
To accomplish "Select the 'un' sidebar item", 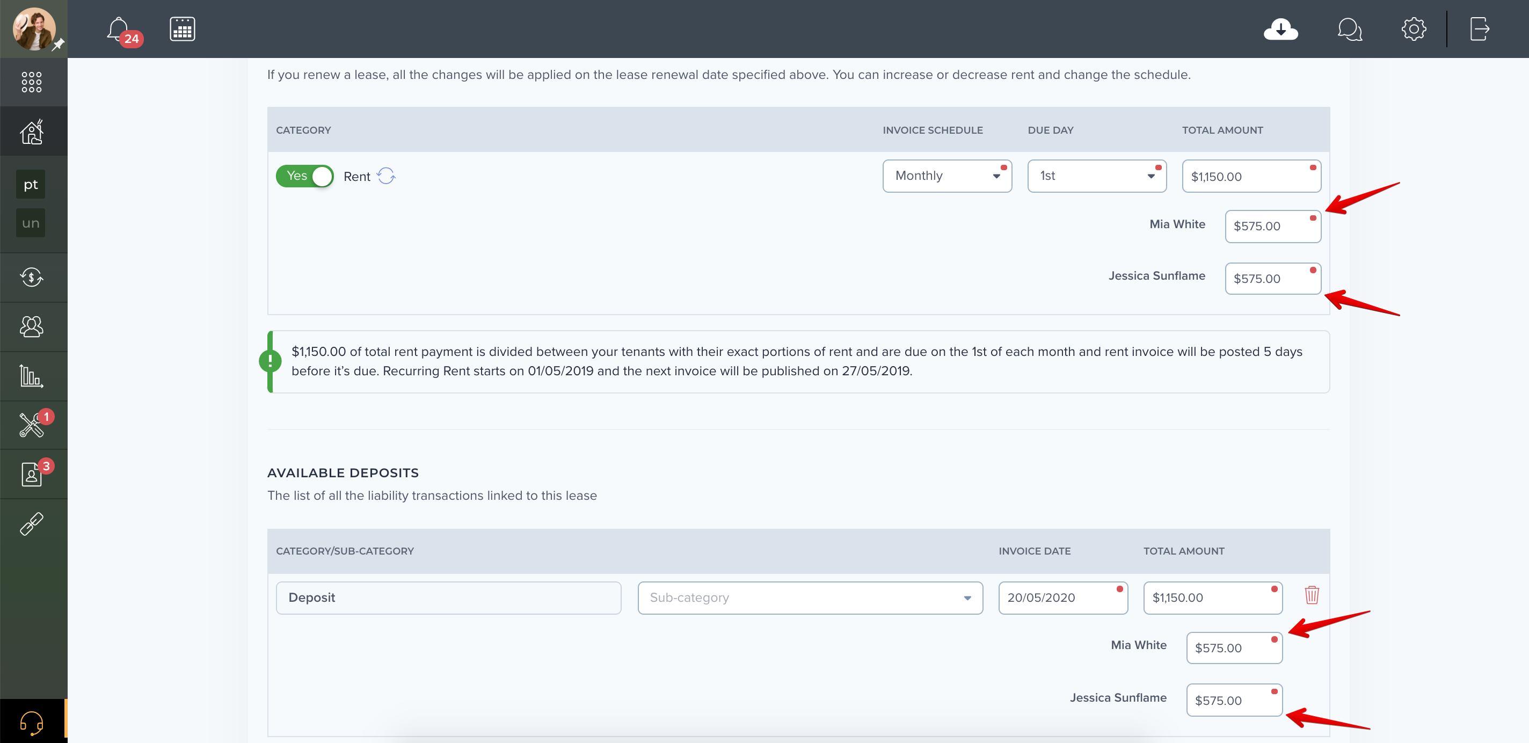I will pos(31,223).
